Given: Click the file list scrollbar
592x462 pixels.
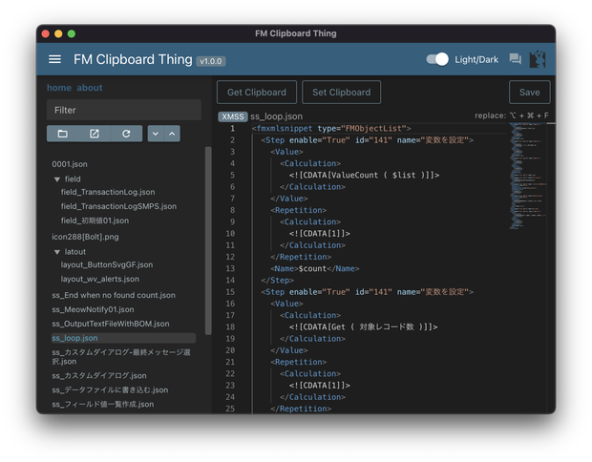Looking at the screenshot, I should pos(208,241).
